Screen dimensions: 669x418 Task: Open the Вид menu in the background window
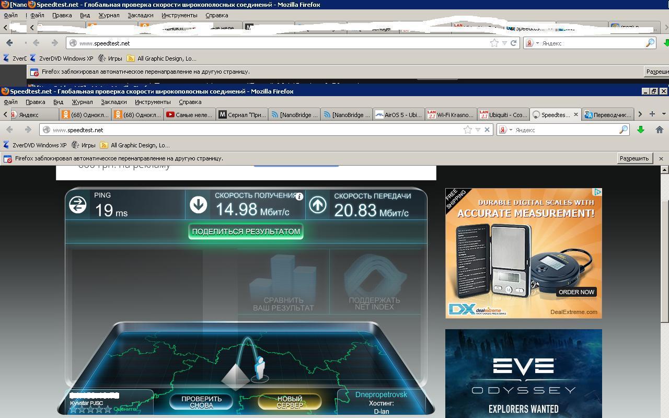point(85,15)
